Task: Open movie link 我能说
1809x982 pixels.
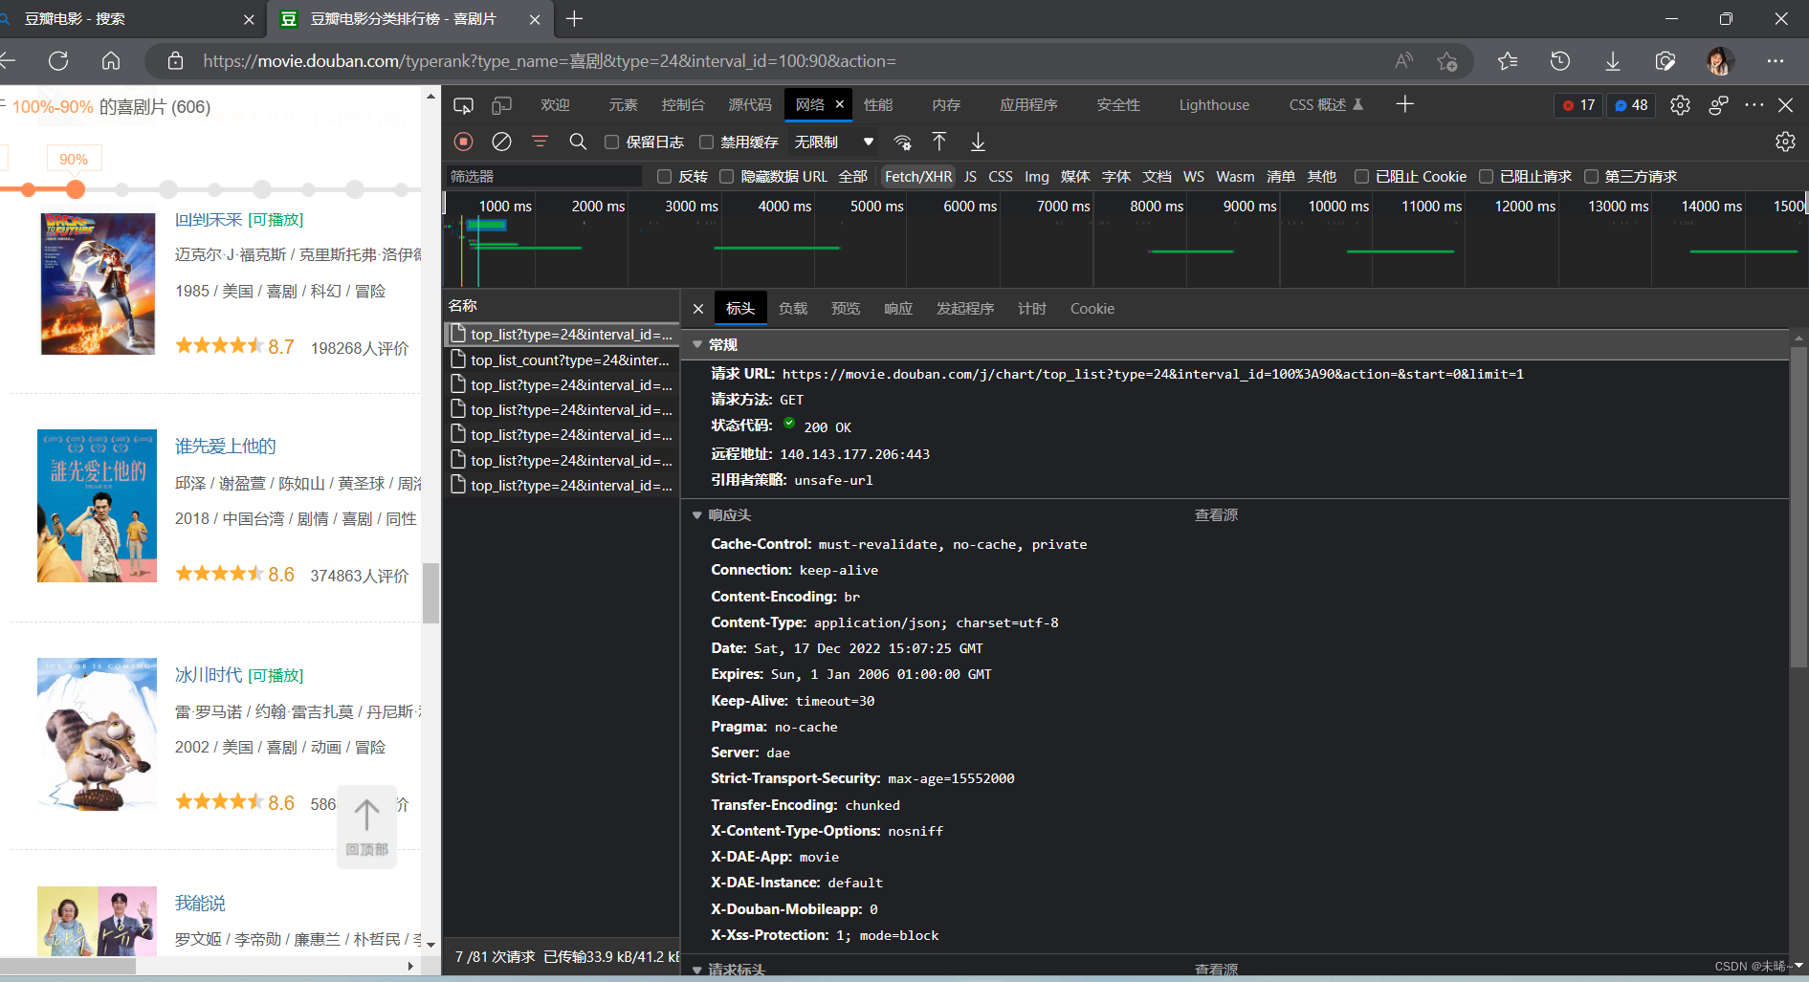Action: 200,904
